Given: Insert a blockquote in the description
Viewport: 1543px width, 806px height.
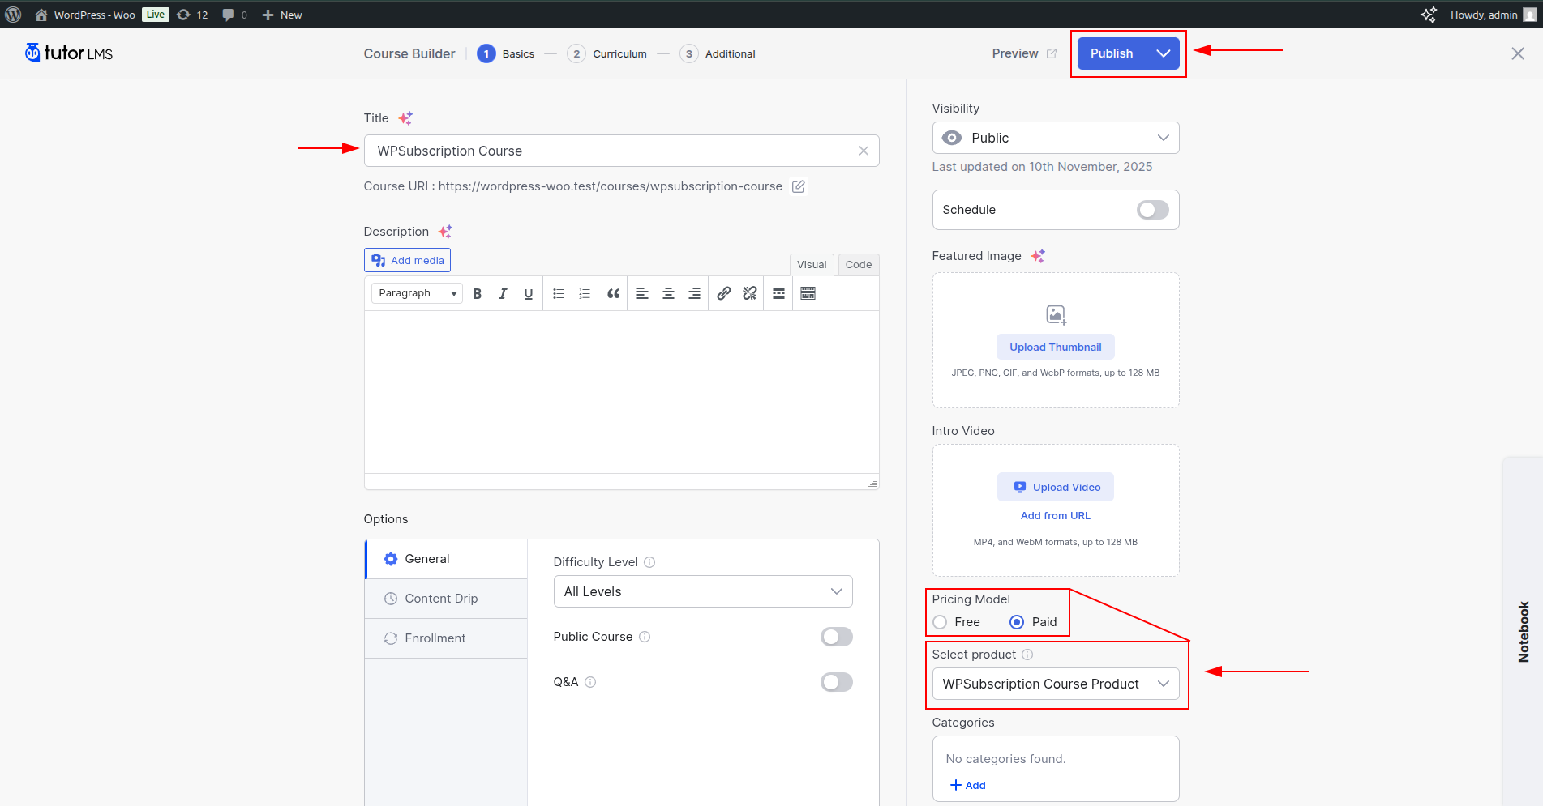Looking at the screenshot, I should [613, 293].
